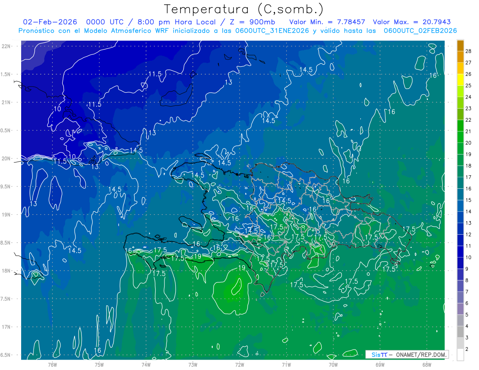479x370 pixels.
Task: Pick the colorbar band between 27 and 28
Action: coord(460,57)
